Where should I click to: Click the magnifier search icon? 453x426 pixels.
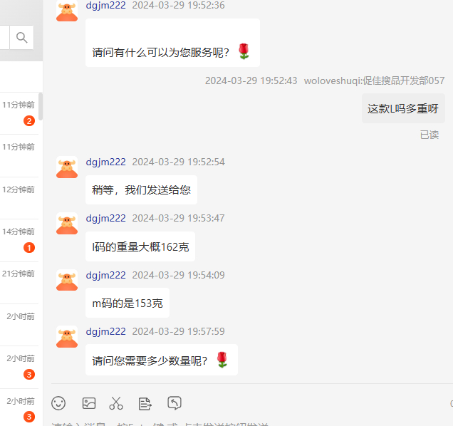(21, 37)
